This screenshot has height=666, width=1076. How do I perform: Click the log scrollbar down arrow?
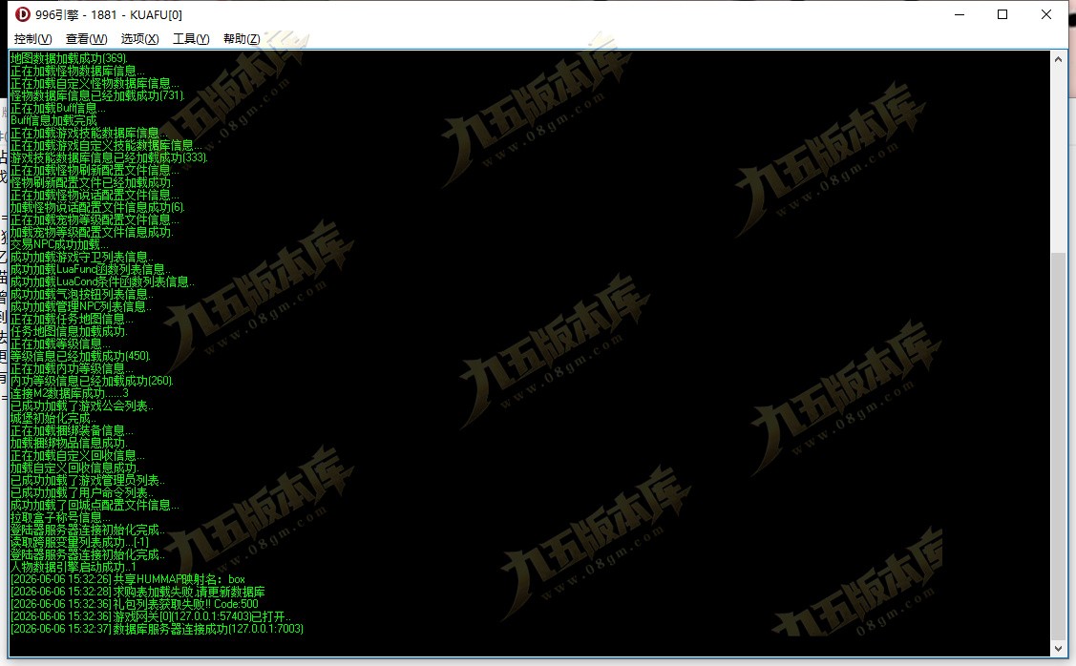[x=1059, y=648]
